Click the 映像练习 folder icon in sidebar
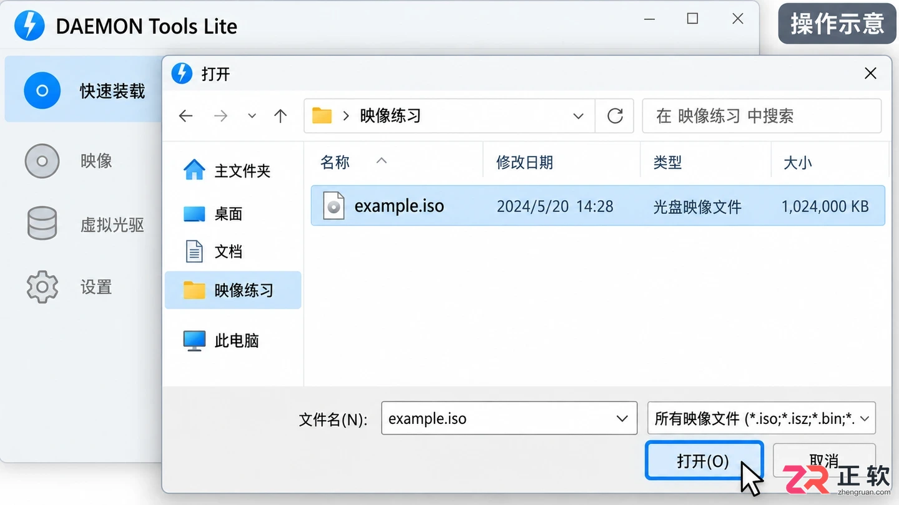This screenshot has width=899, height=505. pyautogui.click(x=194, y=290)
